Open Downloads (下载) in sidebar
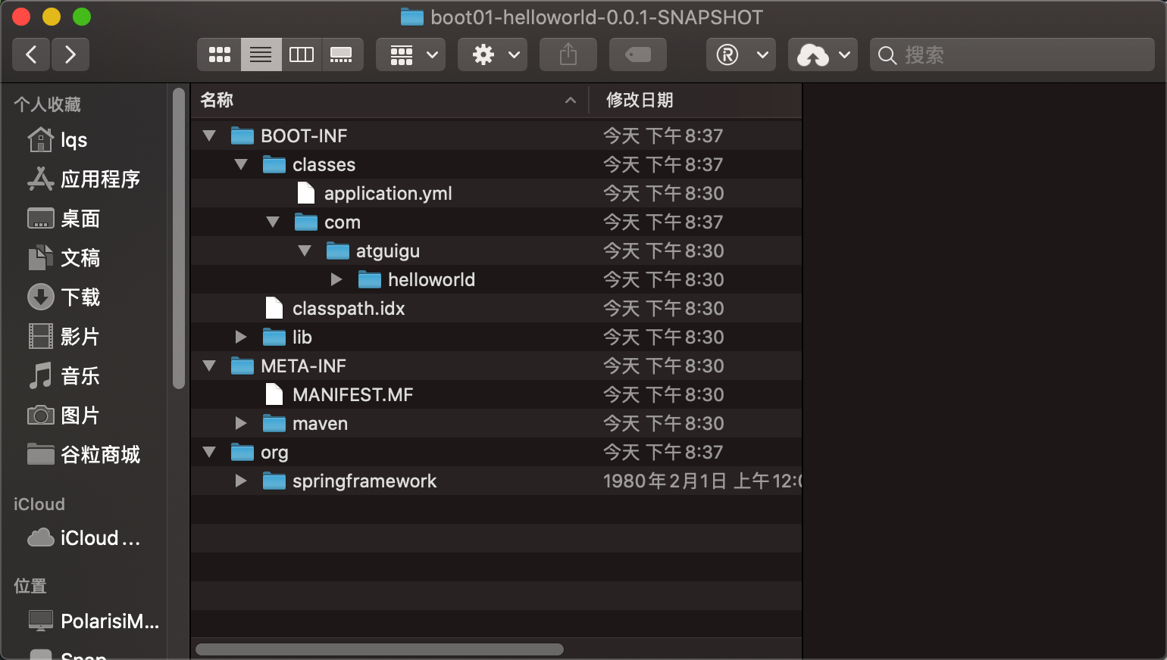The width and height of the screenshot is (1167, 660). click(64, 297)
